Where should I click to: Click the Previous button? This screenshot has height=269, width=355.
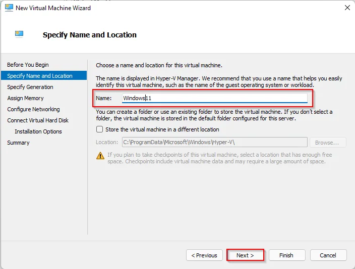click(204, 255)
